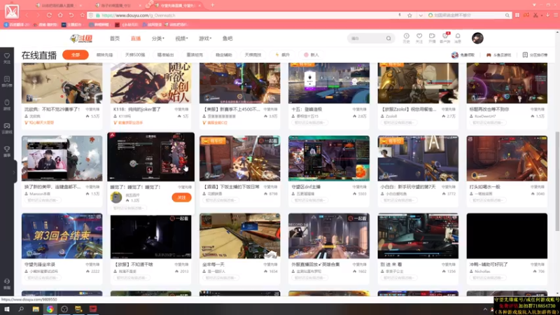The image size is (560, 315).
Task: Click the browser back arrow
Action: (27, 15)
